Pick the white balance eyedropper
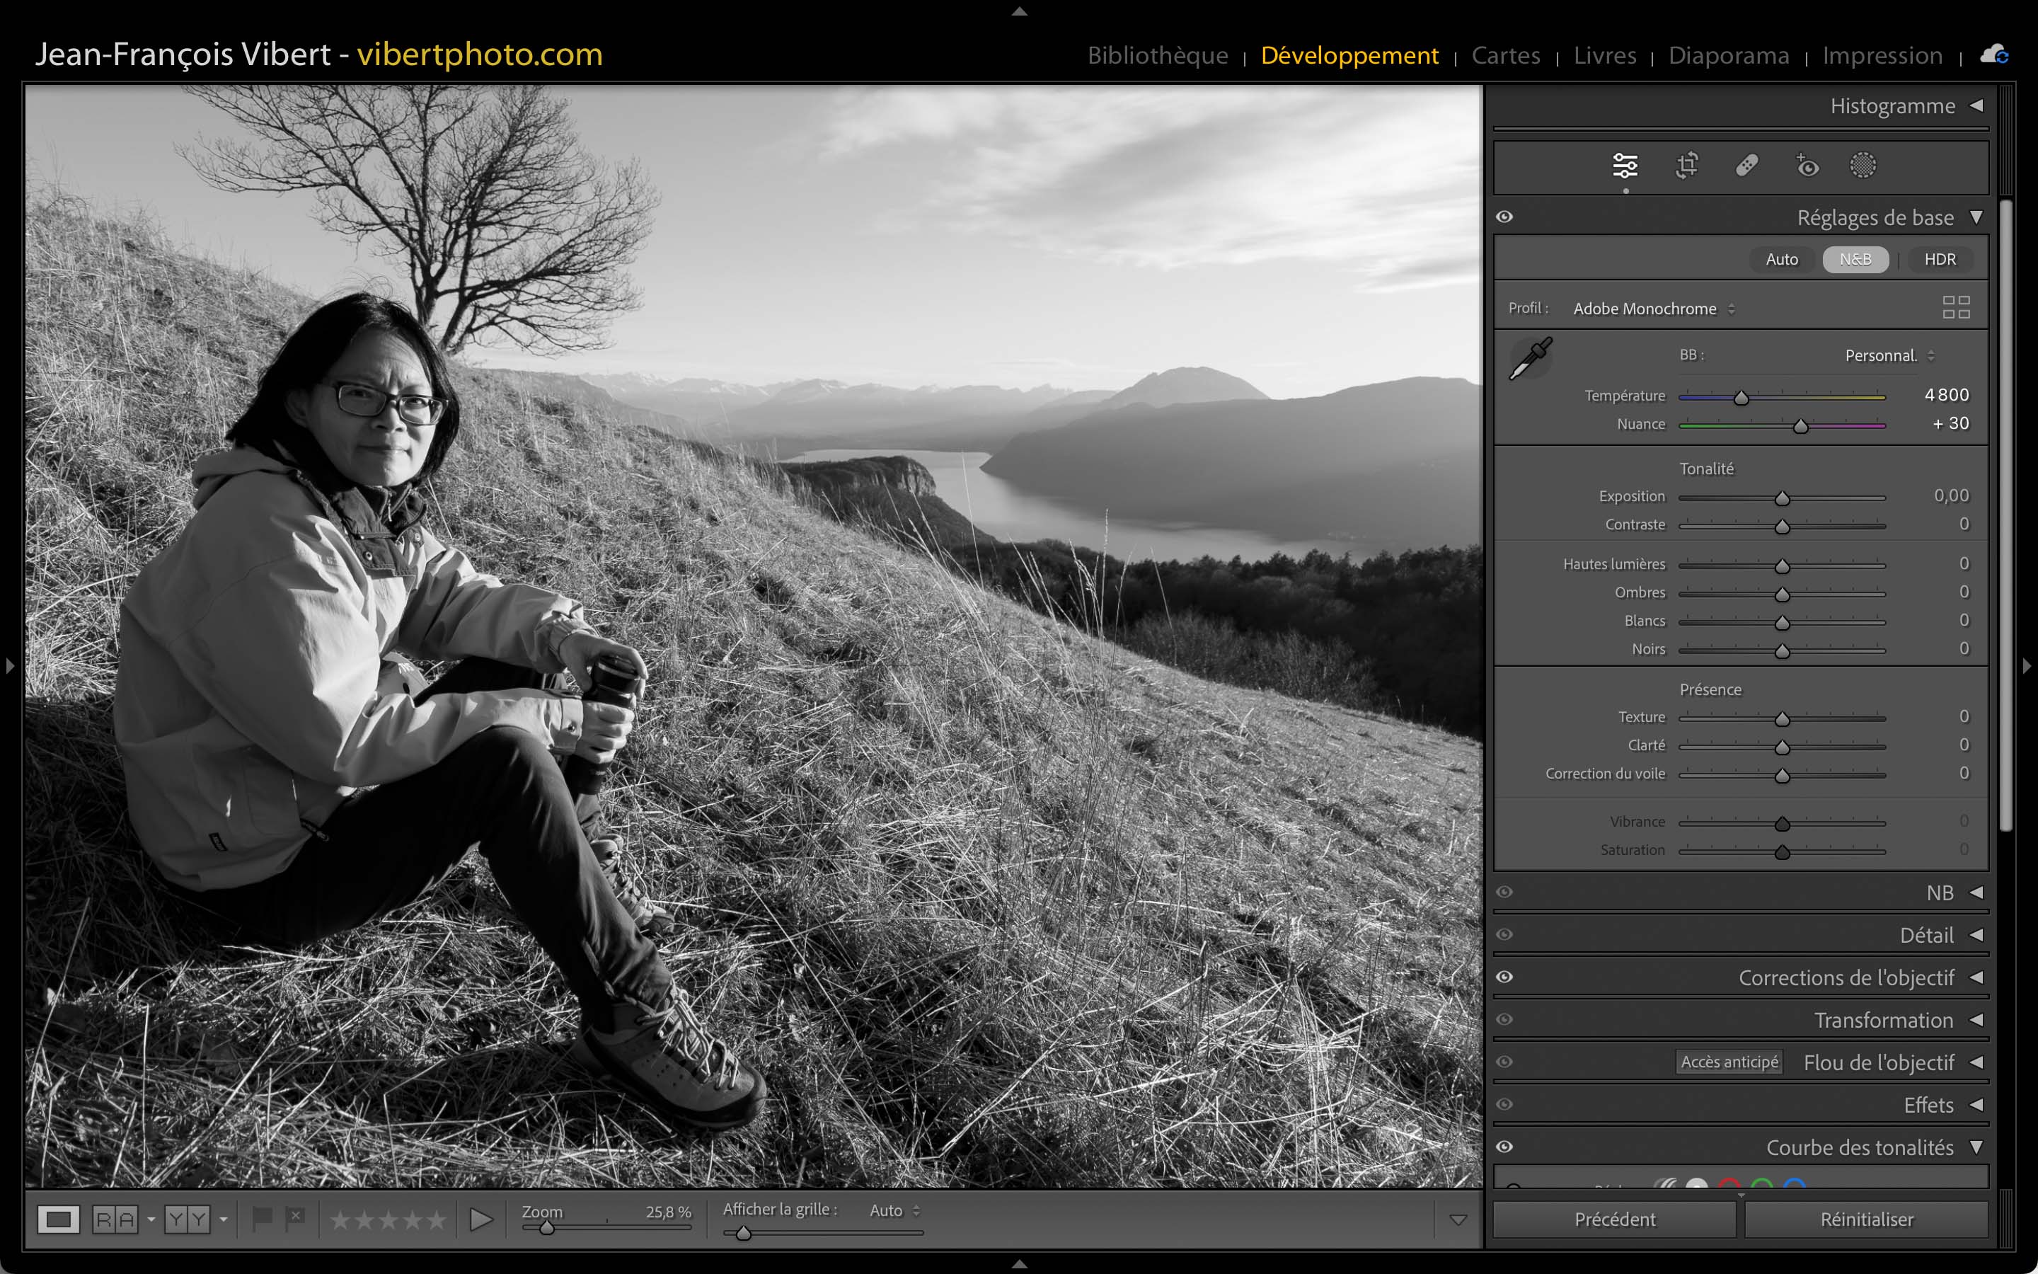The width and height of the screenshot is (2038, 1274). (x=1530, y=359)
